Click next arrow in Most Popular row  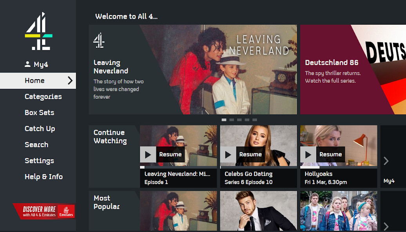pyautogui.click(x=386, y=226)
